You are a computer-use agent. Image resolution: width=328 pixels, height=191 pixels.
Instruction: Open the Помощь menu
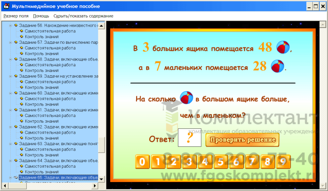[41, 16]
